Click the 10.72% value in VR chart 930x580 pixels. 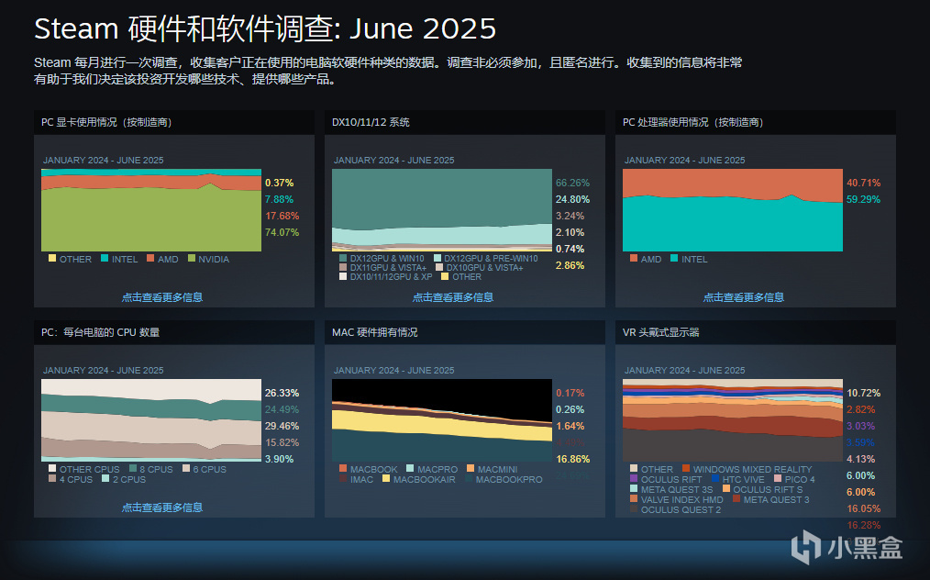(x=863, y=393)
